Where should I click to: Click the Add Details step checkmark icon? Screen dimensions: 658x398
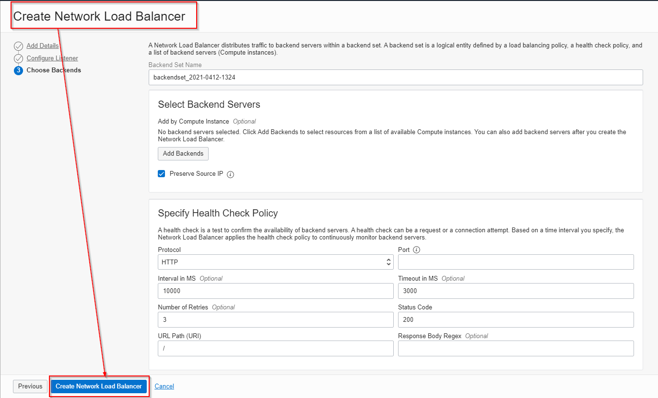point(18,46)
